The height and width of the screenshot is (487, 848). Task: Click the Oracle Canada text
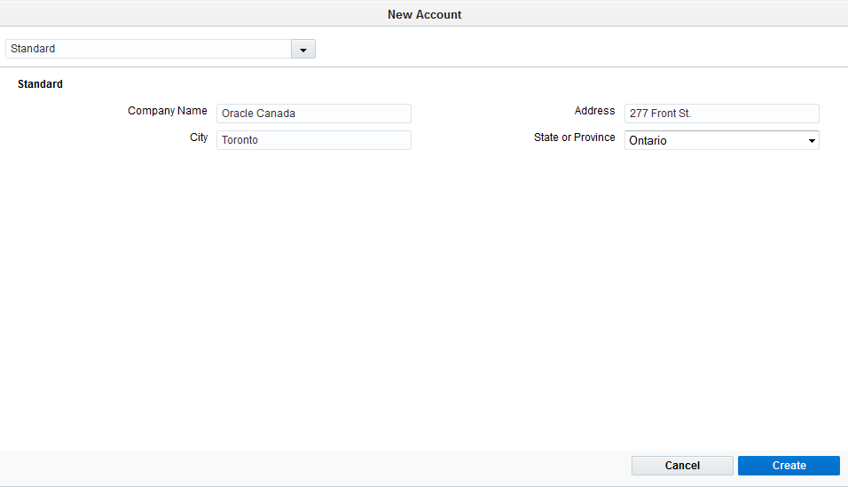[x=258, y=114]
